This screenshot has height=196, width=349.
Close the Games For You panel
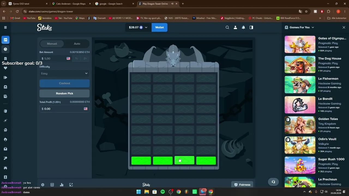(x=344, y=27)
